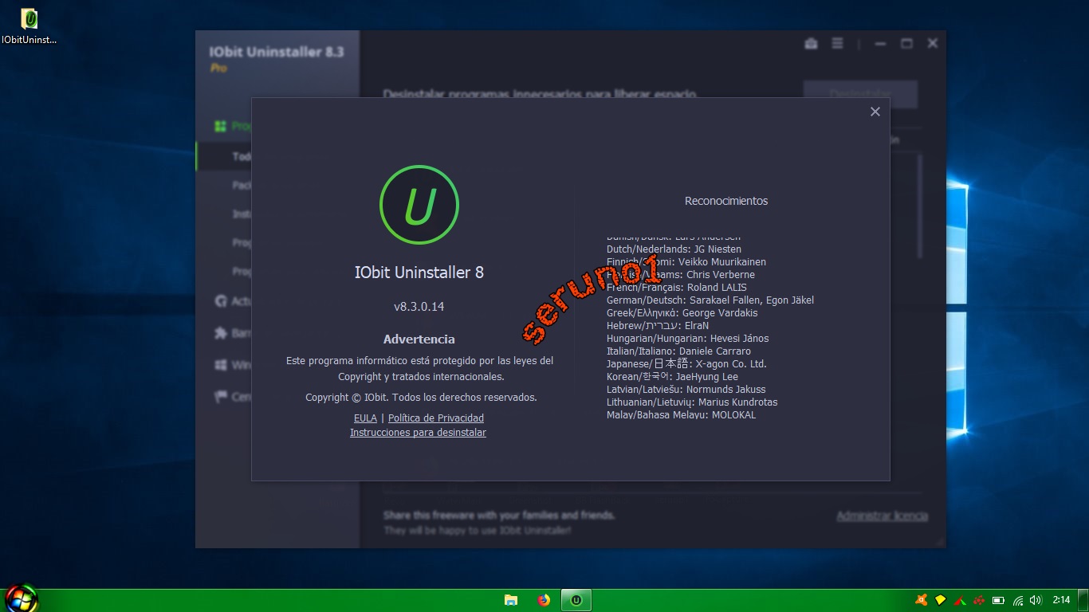Open the Avast tray icon

coord(922,600)
